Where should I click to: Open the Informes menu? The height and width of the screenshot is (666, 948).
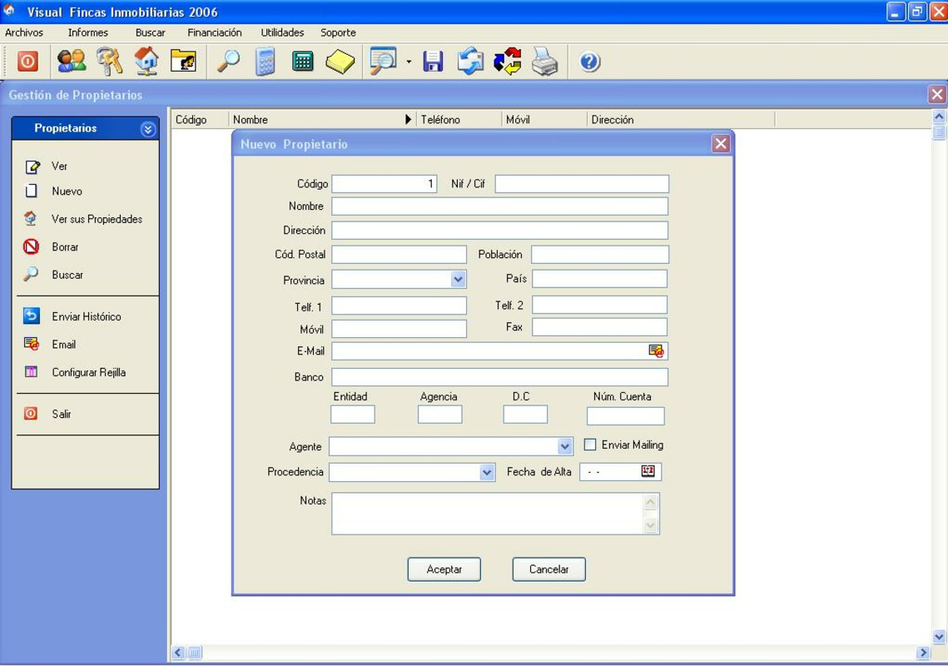click(x=88, y=32)
